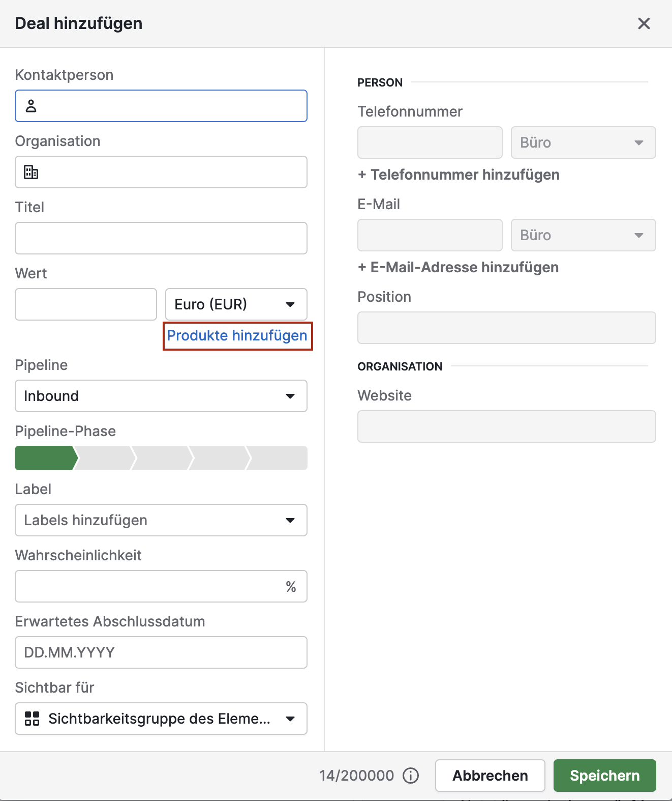The image size is (672, 801).
Task: Close the Deal hinzufügen dialog
Action: tap(644, 23)
